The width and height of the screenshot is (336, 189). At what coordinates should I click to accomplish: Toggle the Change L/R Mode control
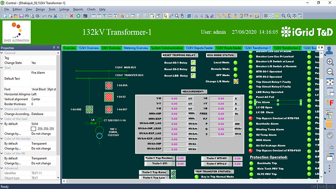pos(236,81)
